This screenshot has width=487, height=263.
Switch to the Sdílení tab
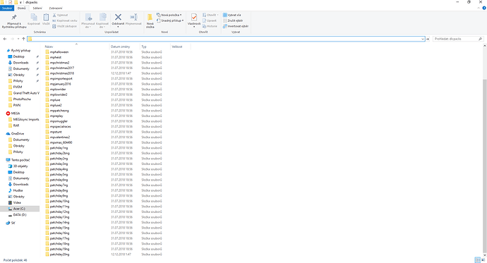[x=37, y=8]
